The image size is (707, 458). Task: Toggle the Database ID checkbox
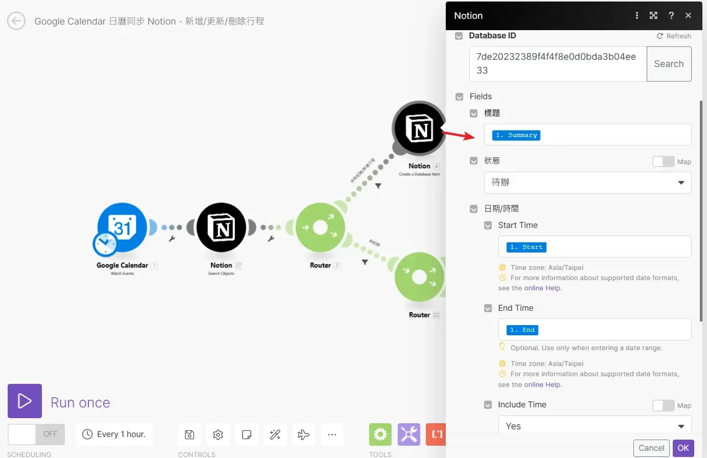pyautogui.click(x=459, y=36)
